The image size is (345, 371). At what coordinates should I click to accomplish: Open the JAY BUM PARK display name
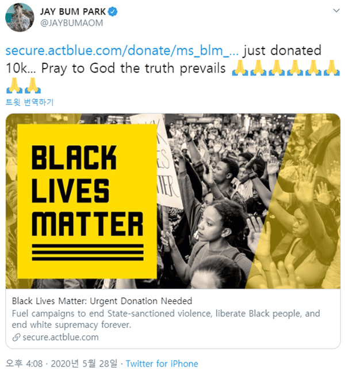(x=72, y=12)
